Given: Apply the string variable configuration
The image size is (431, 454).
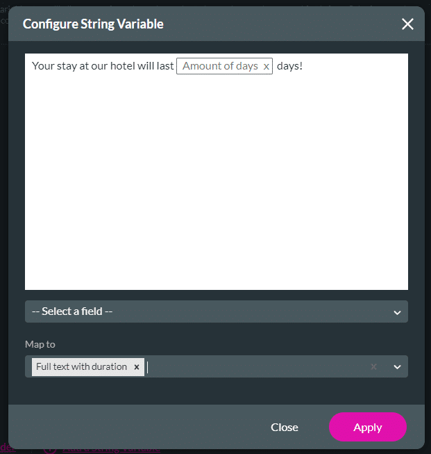Looking at the screenshot, I should point(367,427).
